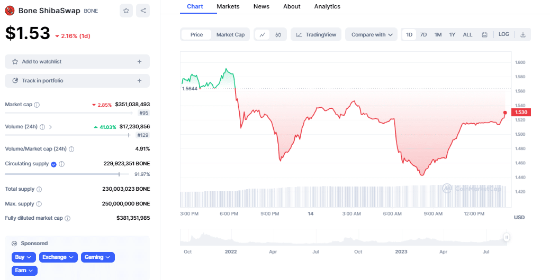Viewport: 550px width, 280px height.
Task: Click the market cap rank progress bar
Action: tap(68, 113)
